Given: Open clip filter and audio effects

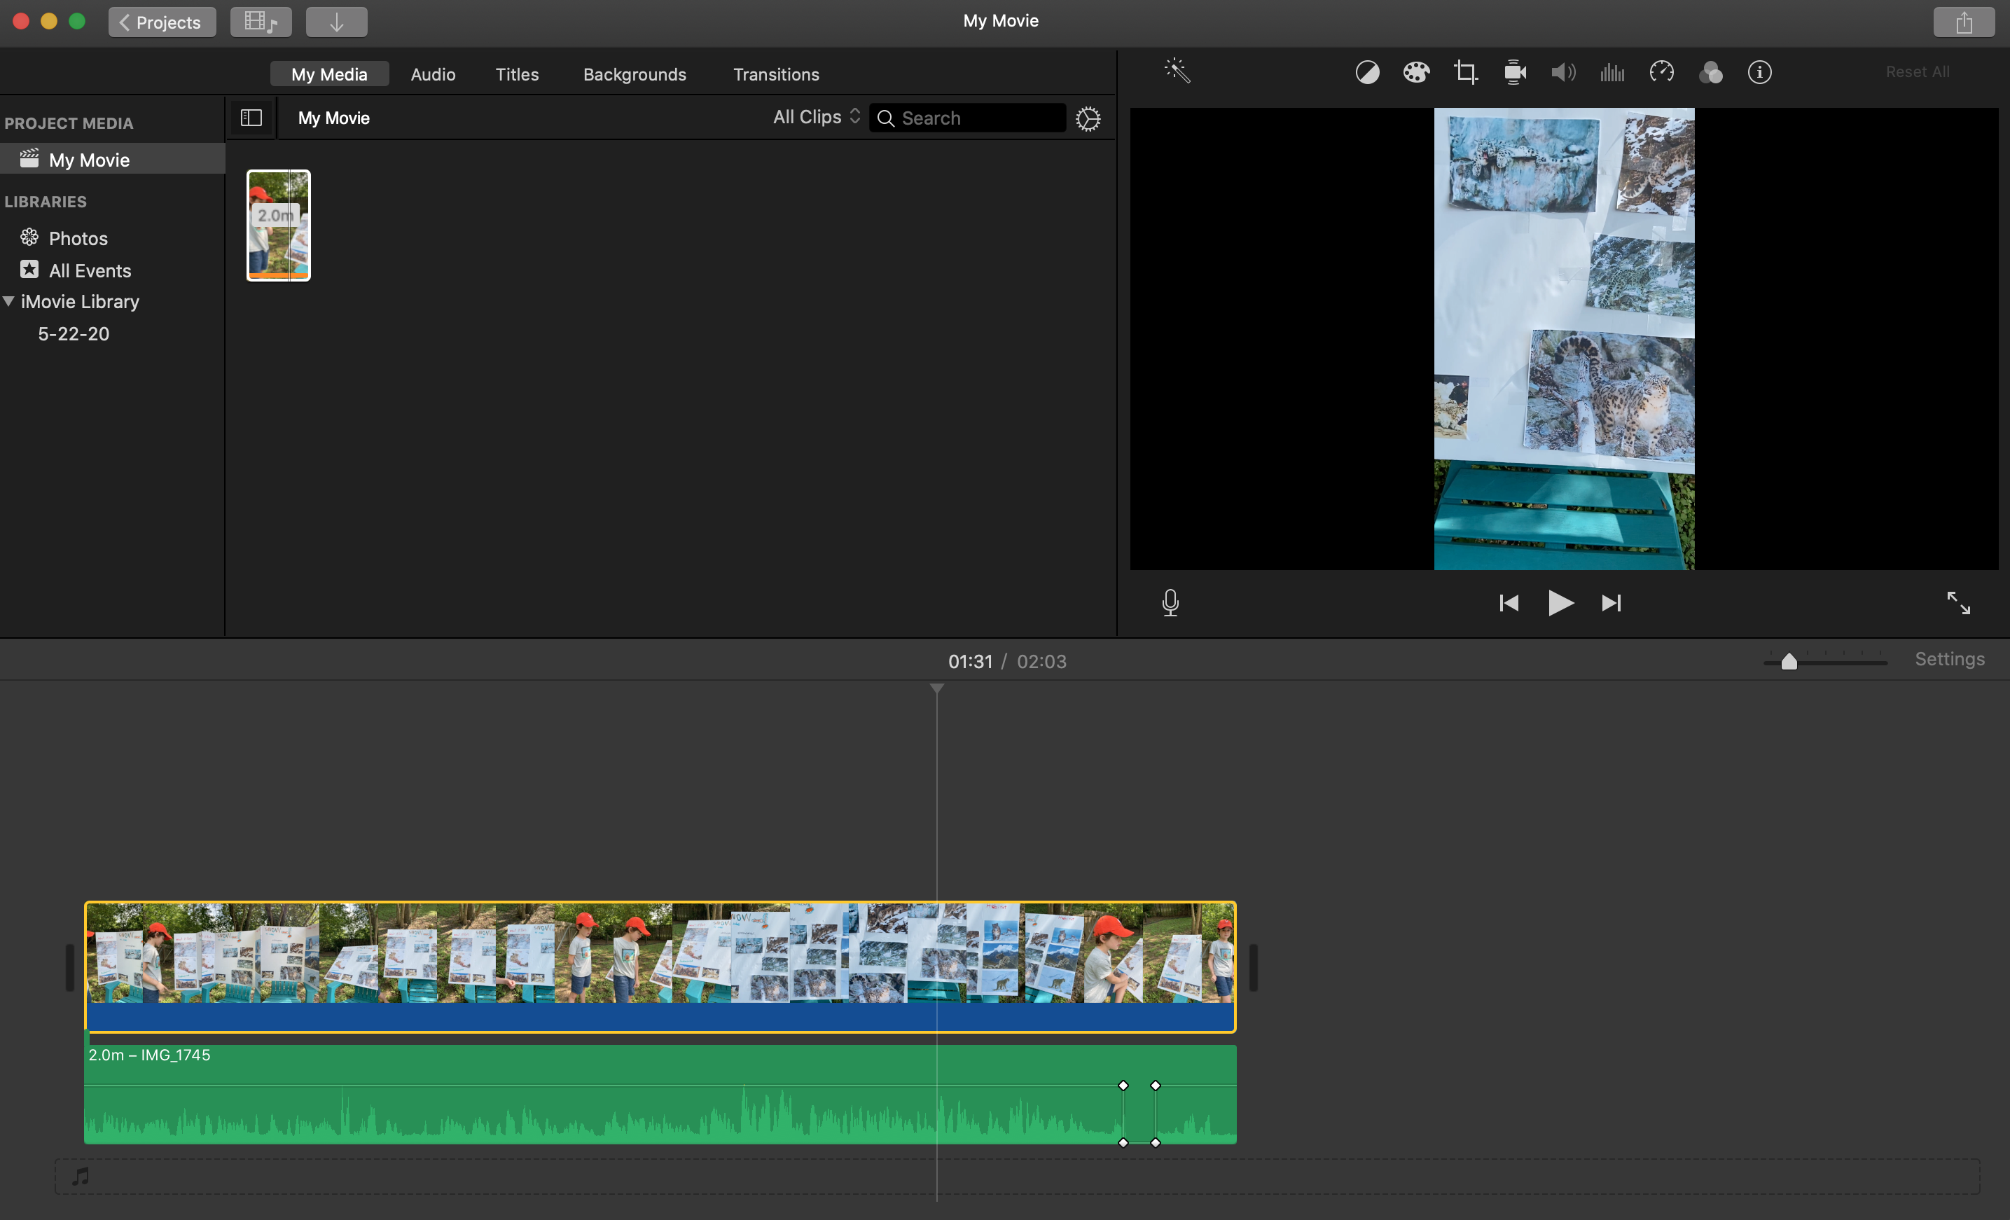Looking at the screenshot, I should 1711,73.
